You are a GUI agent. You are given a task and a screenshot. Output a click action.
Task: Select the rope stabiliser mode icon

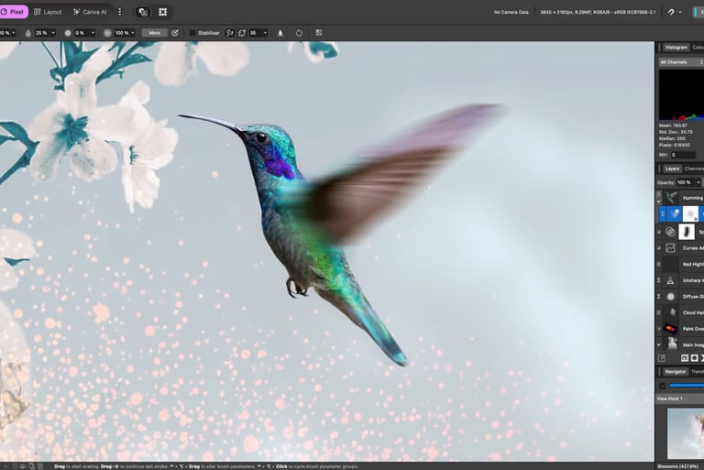(x=229, y=33)
